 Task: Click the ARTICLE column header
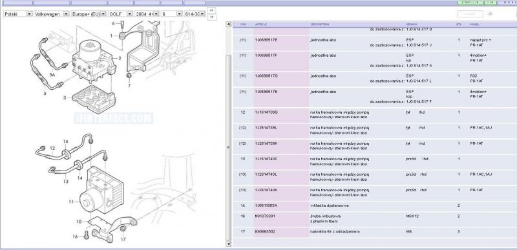tap(261, 25)
